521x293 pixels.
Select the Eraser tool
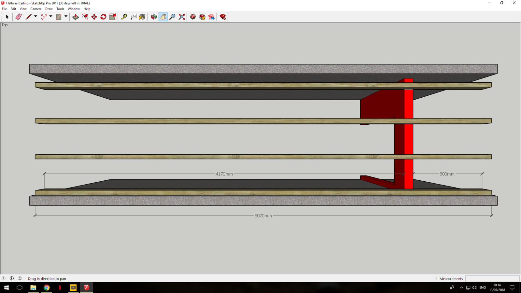[x=19, y=17]
